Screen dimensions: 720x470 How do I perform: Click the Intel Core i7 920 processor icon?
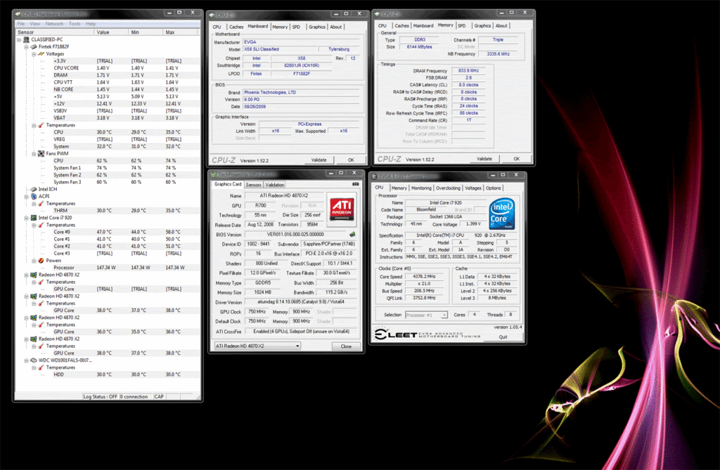point(34,218)
